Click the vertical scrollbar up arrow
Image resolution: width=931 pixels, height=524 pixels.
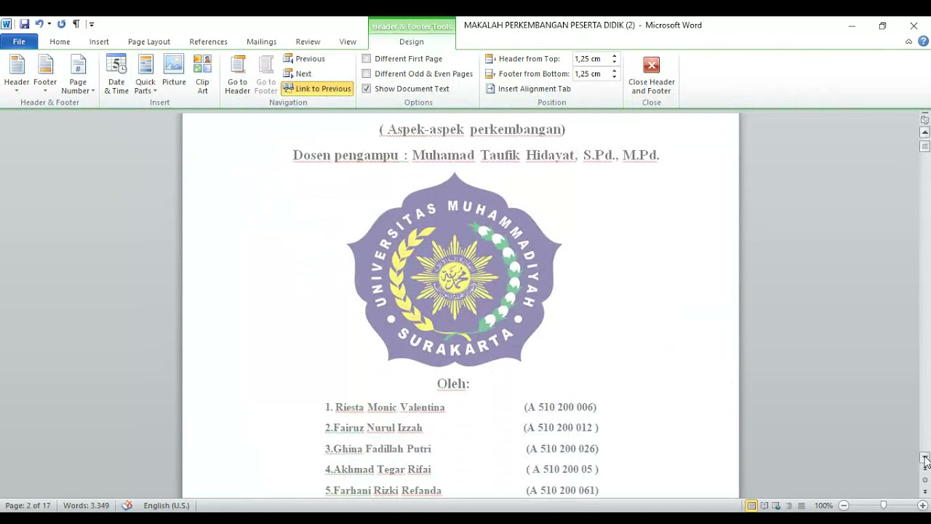(x=924, y=132)
